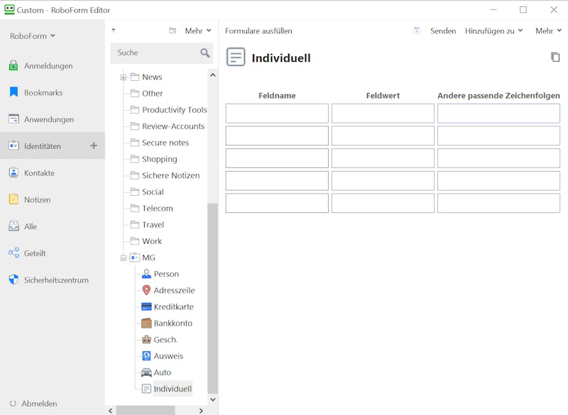The width and height of the screenshot is (568, 415).
Task: Click the Bankkonto wallet icon
Action: (146, 323)
